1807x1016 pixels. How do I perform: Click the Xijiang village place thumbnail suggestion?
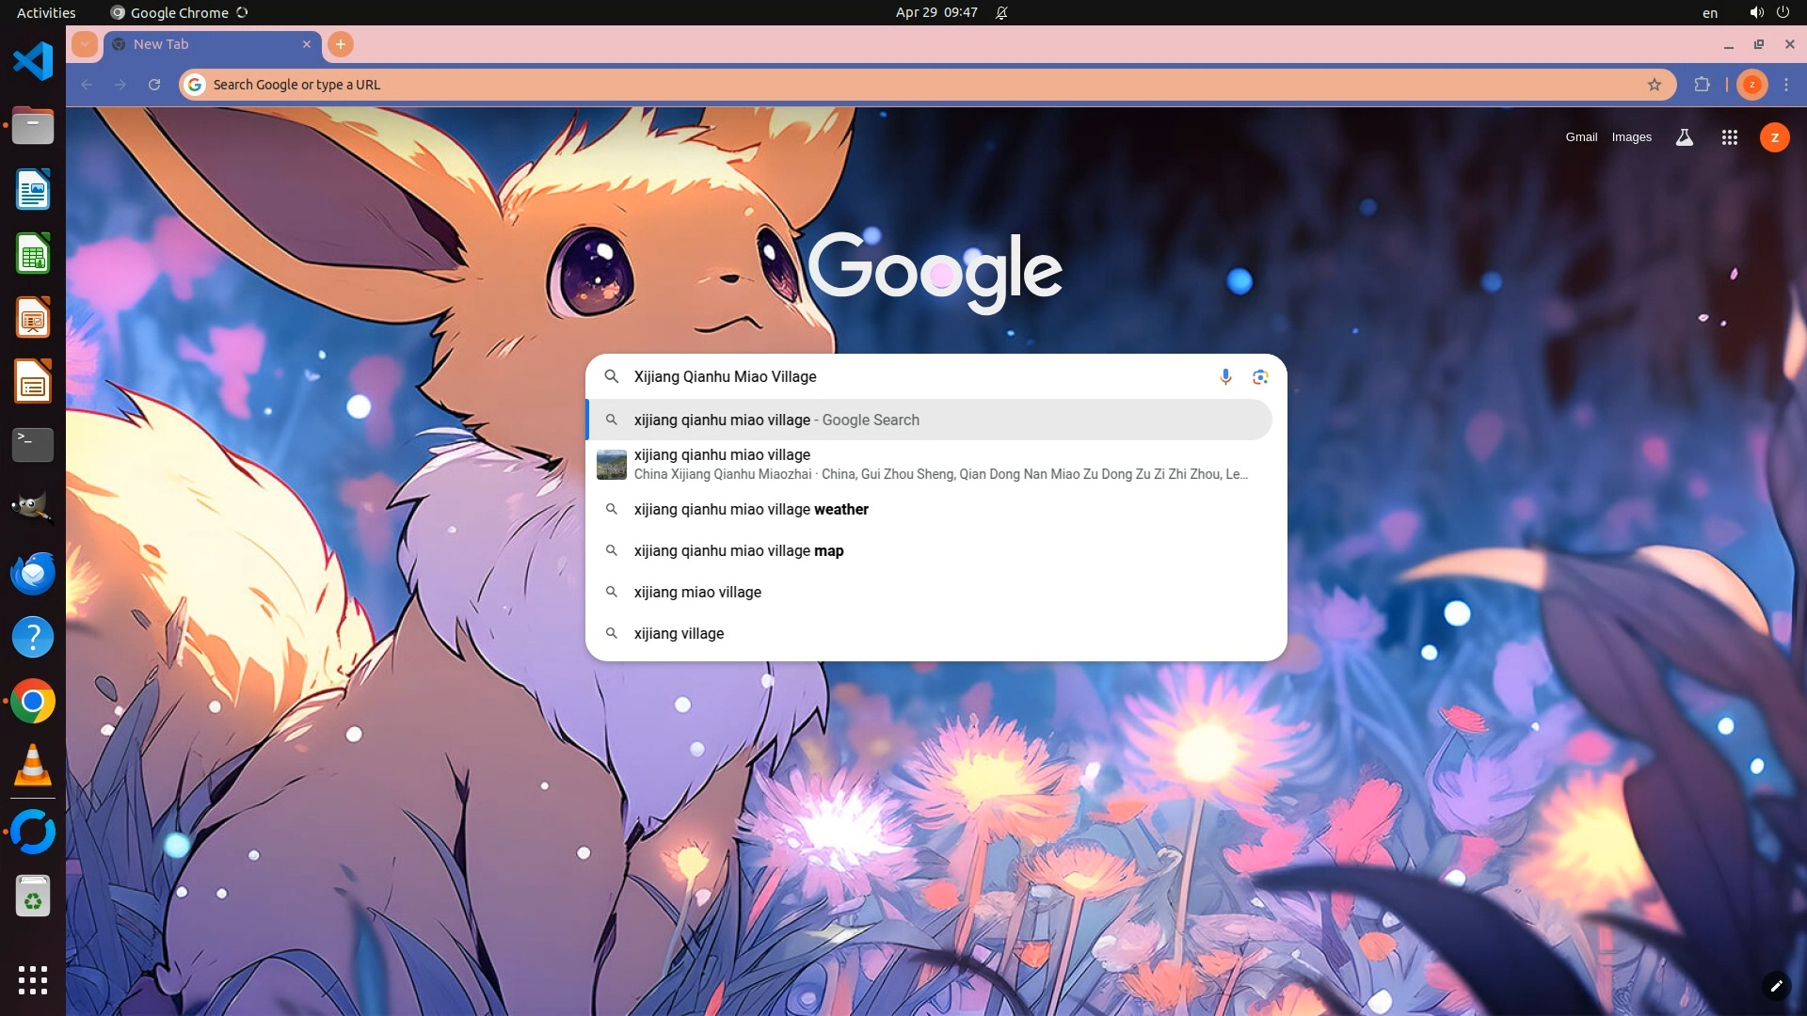click(612, 464)
